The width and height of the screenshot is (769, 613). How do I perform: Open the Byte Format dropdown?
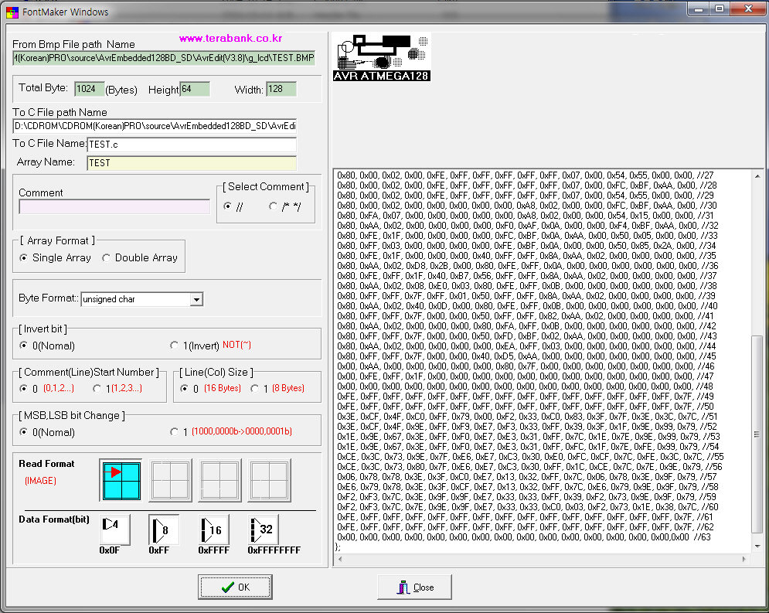[x=196, y=299]
